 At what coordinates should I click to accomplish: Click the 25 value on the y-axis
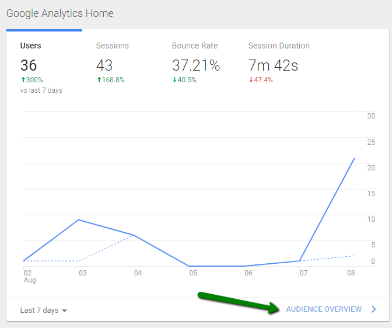click(371, 142)
